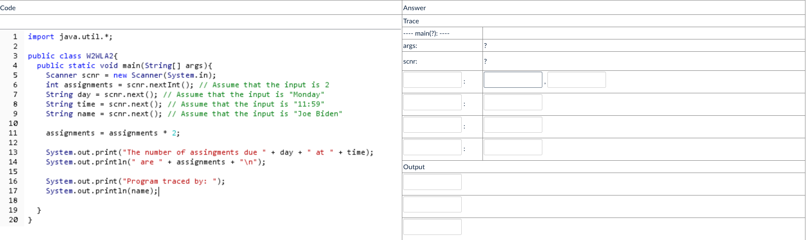Image resolution: width=808 pixels, height=240 pixels.
Task: Select the third Output line field
Action: [x=432, y=227]
